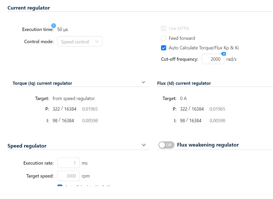
Task: Click the Flux (Id) current regulator heading
Action: [x=184, y=83]
